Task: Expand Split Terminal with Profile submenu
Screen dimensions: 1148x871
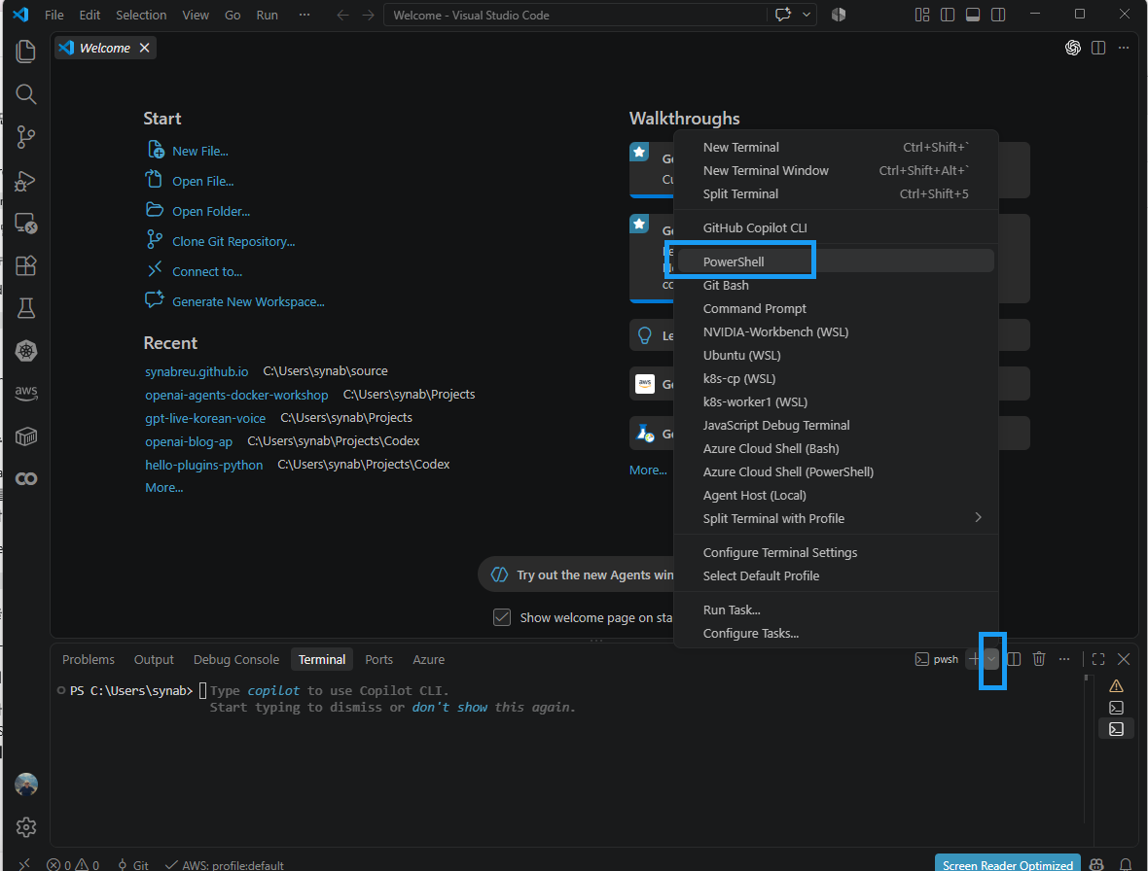Action: coord(836,518)
